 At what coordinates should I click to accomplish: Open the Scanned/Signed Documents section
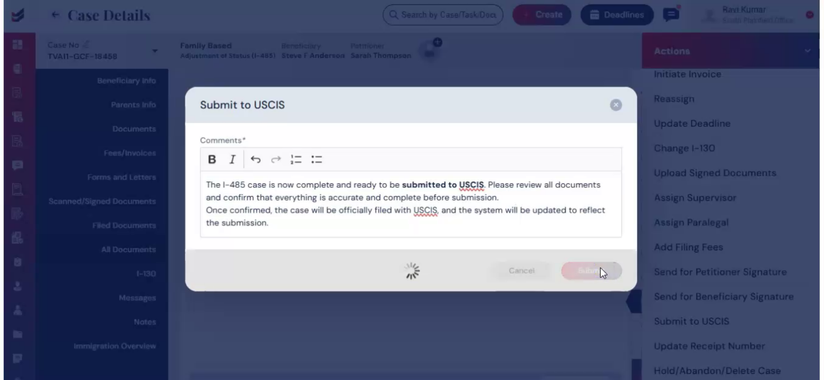point(102,201)
